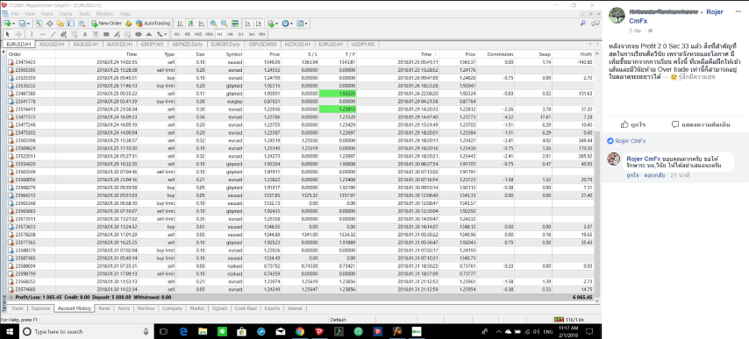749x339 pixels.
Task: Switch to the GBPJPY.M5 chart tab
Action: pos(153,44)
